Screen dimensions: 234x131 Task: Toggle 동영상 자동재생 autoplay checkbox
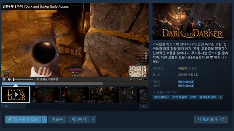(38, 79)
